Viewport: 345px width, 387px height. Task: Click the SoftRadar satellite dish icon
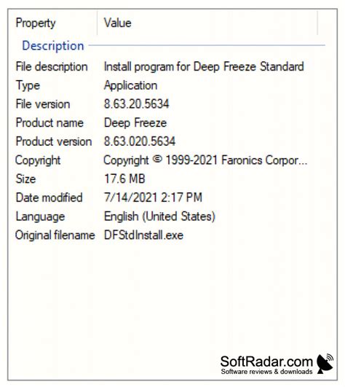click(325, 364)
